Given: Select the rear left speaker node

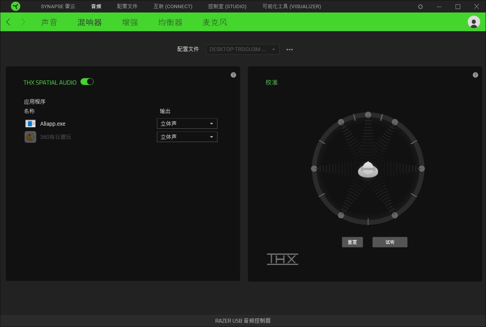Looking at the screenshot, I should click(x=341, y=215).
